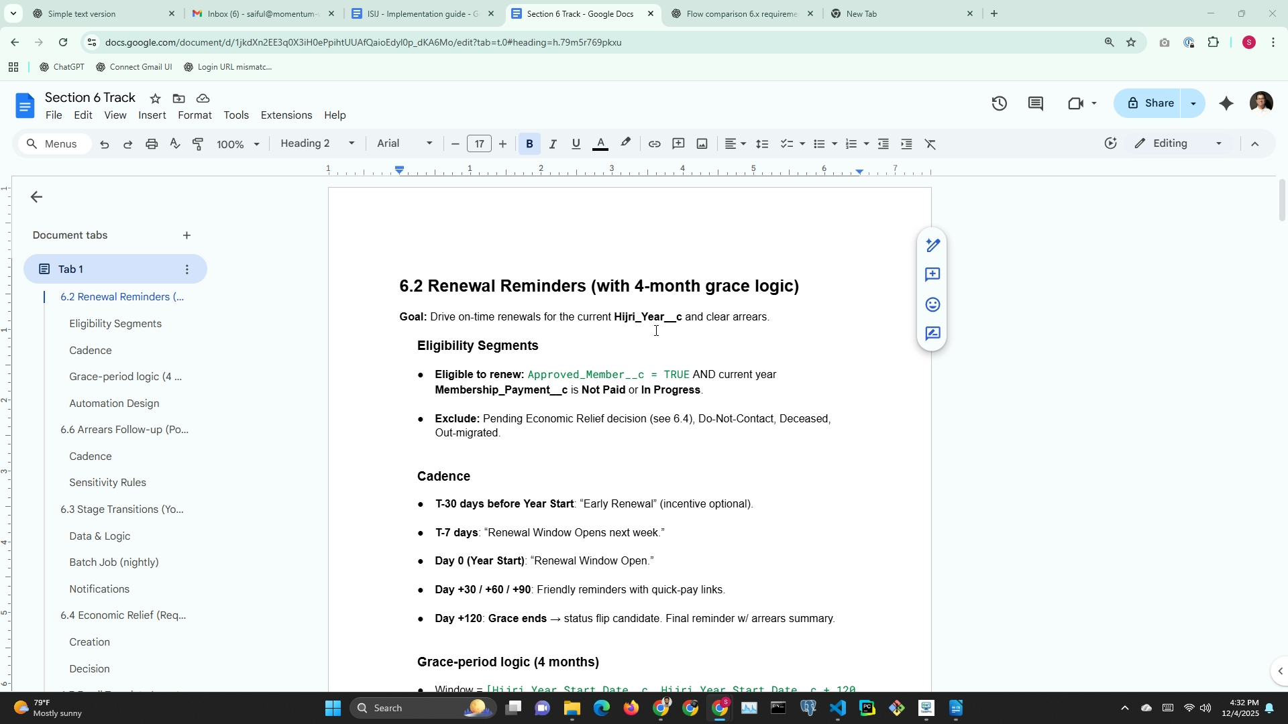Click the suggest edits icon beside page

click(932, 334)
